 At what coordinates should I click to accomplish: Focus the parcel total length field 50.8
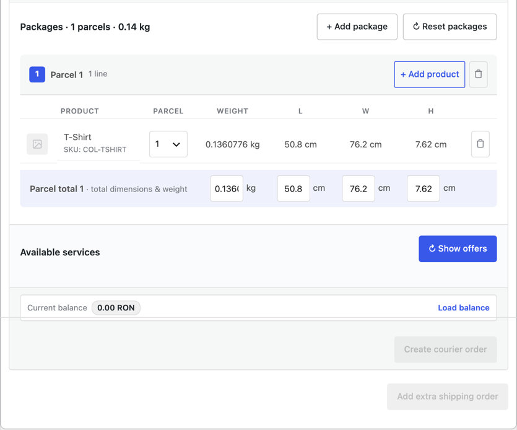(x=293, y=189)
